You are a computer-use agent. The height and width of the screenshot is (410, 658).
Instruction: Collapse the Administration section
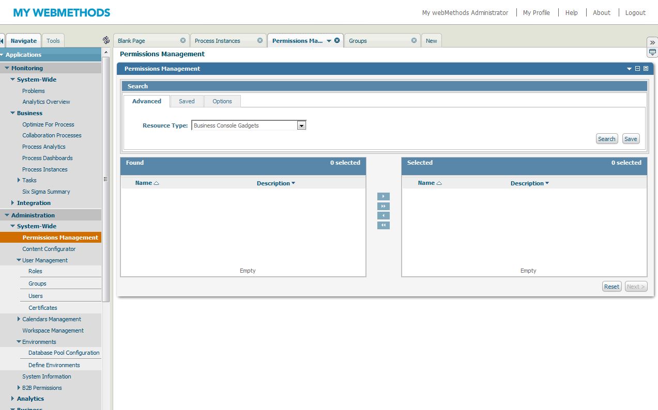pos(7,215)
